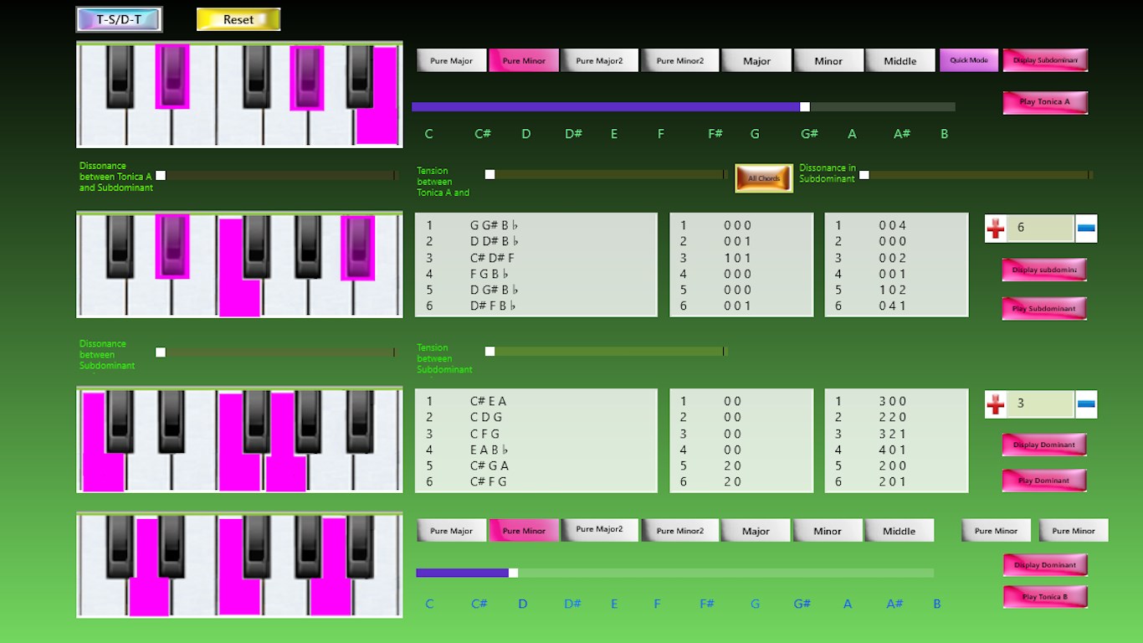Switch to the Middle tab in the bottom row
Image resolution: width=1143 pixels, height=643 pixels.
pyautogui.click(x=900, y=530)
